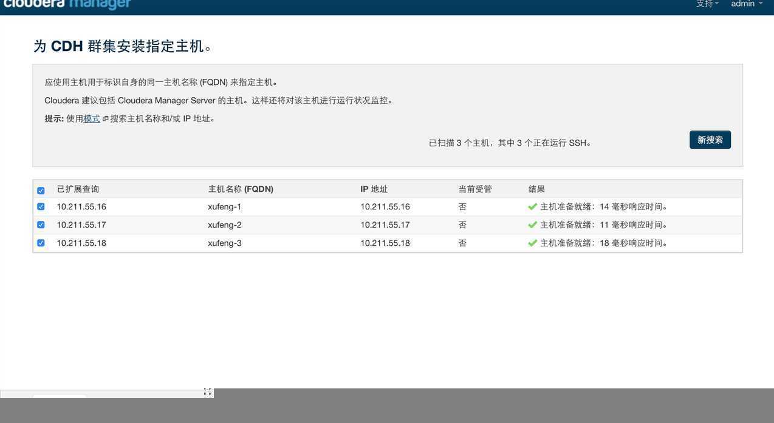Viewport: 774px width, 423px height.
Task: Click the 新搜索 button
Action: [x=710, y=140]
